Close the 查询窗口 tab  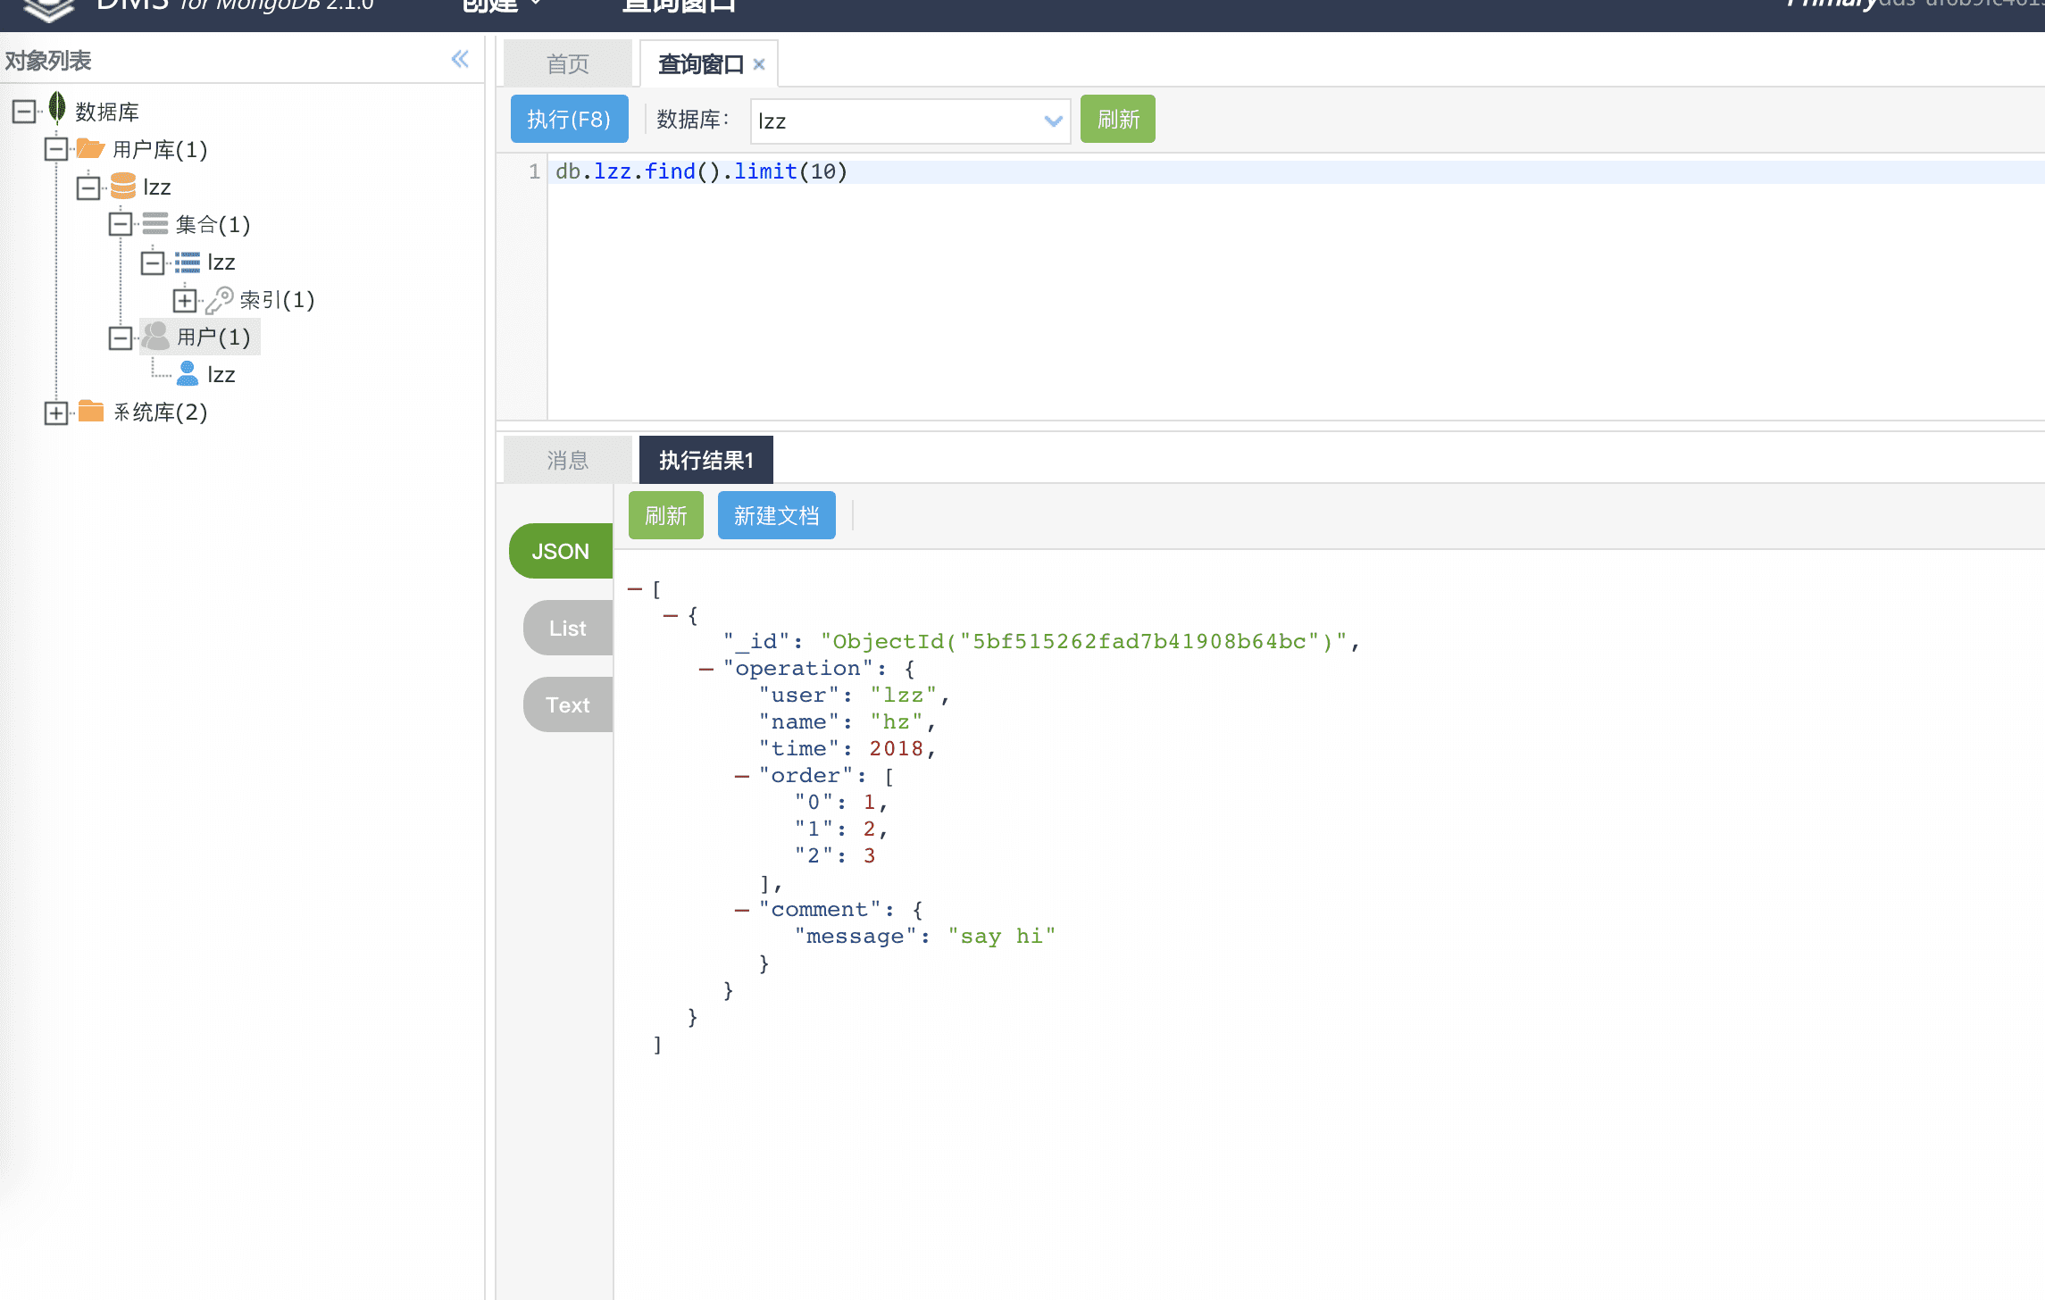click(x=759, y=64)
